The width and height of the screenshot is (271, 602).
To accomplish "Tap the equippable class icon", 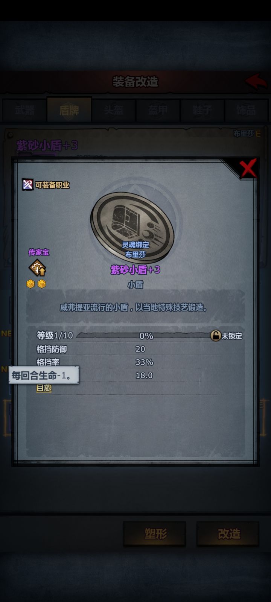I will (x=28, y=185).
